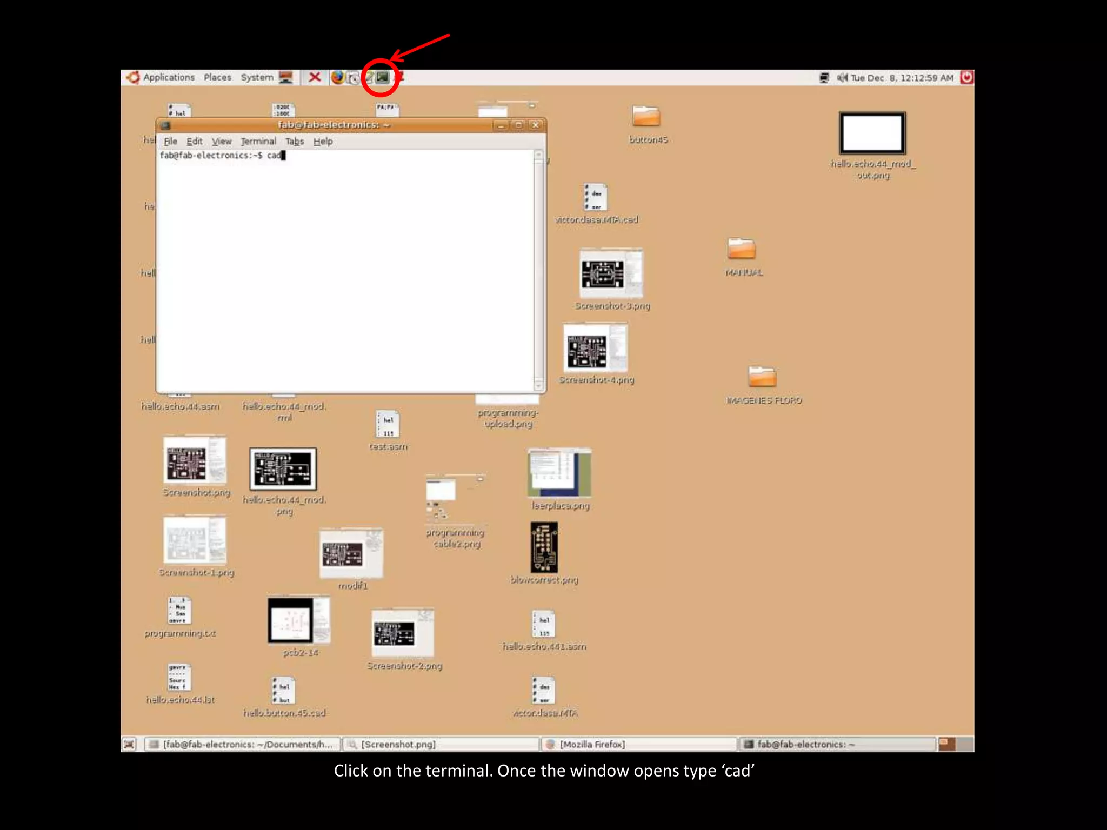
Task: Click the volume speaker icon
Action: point(842,78)
